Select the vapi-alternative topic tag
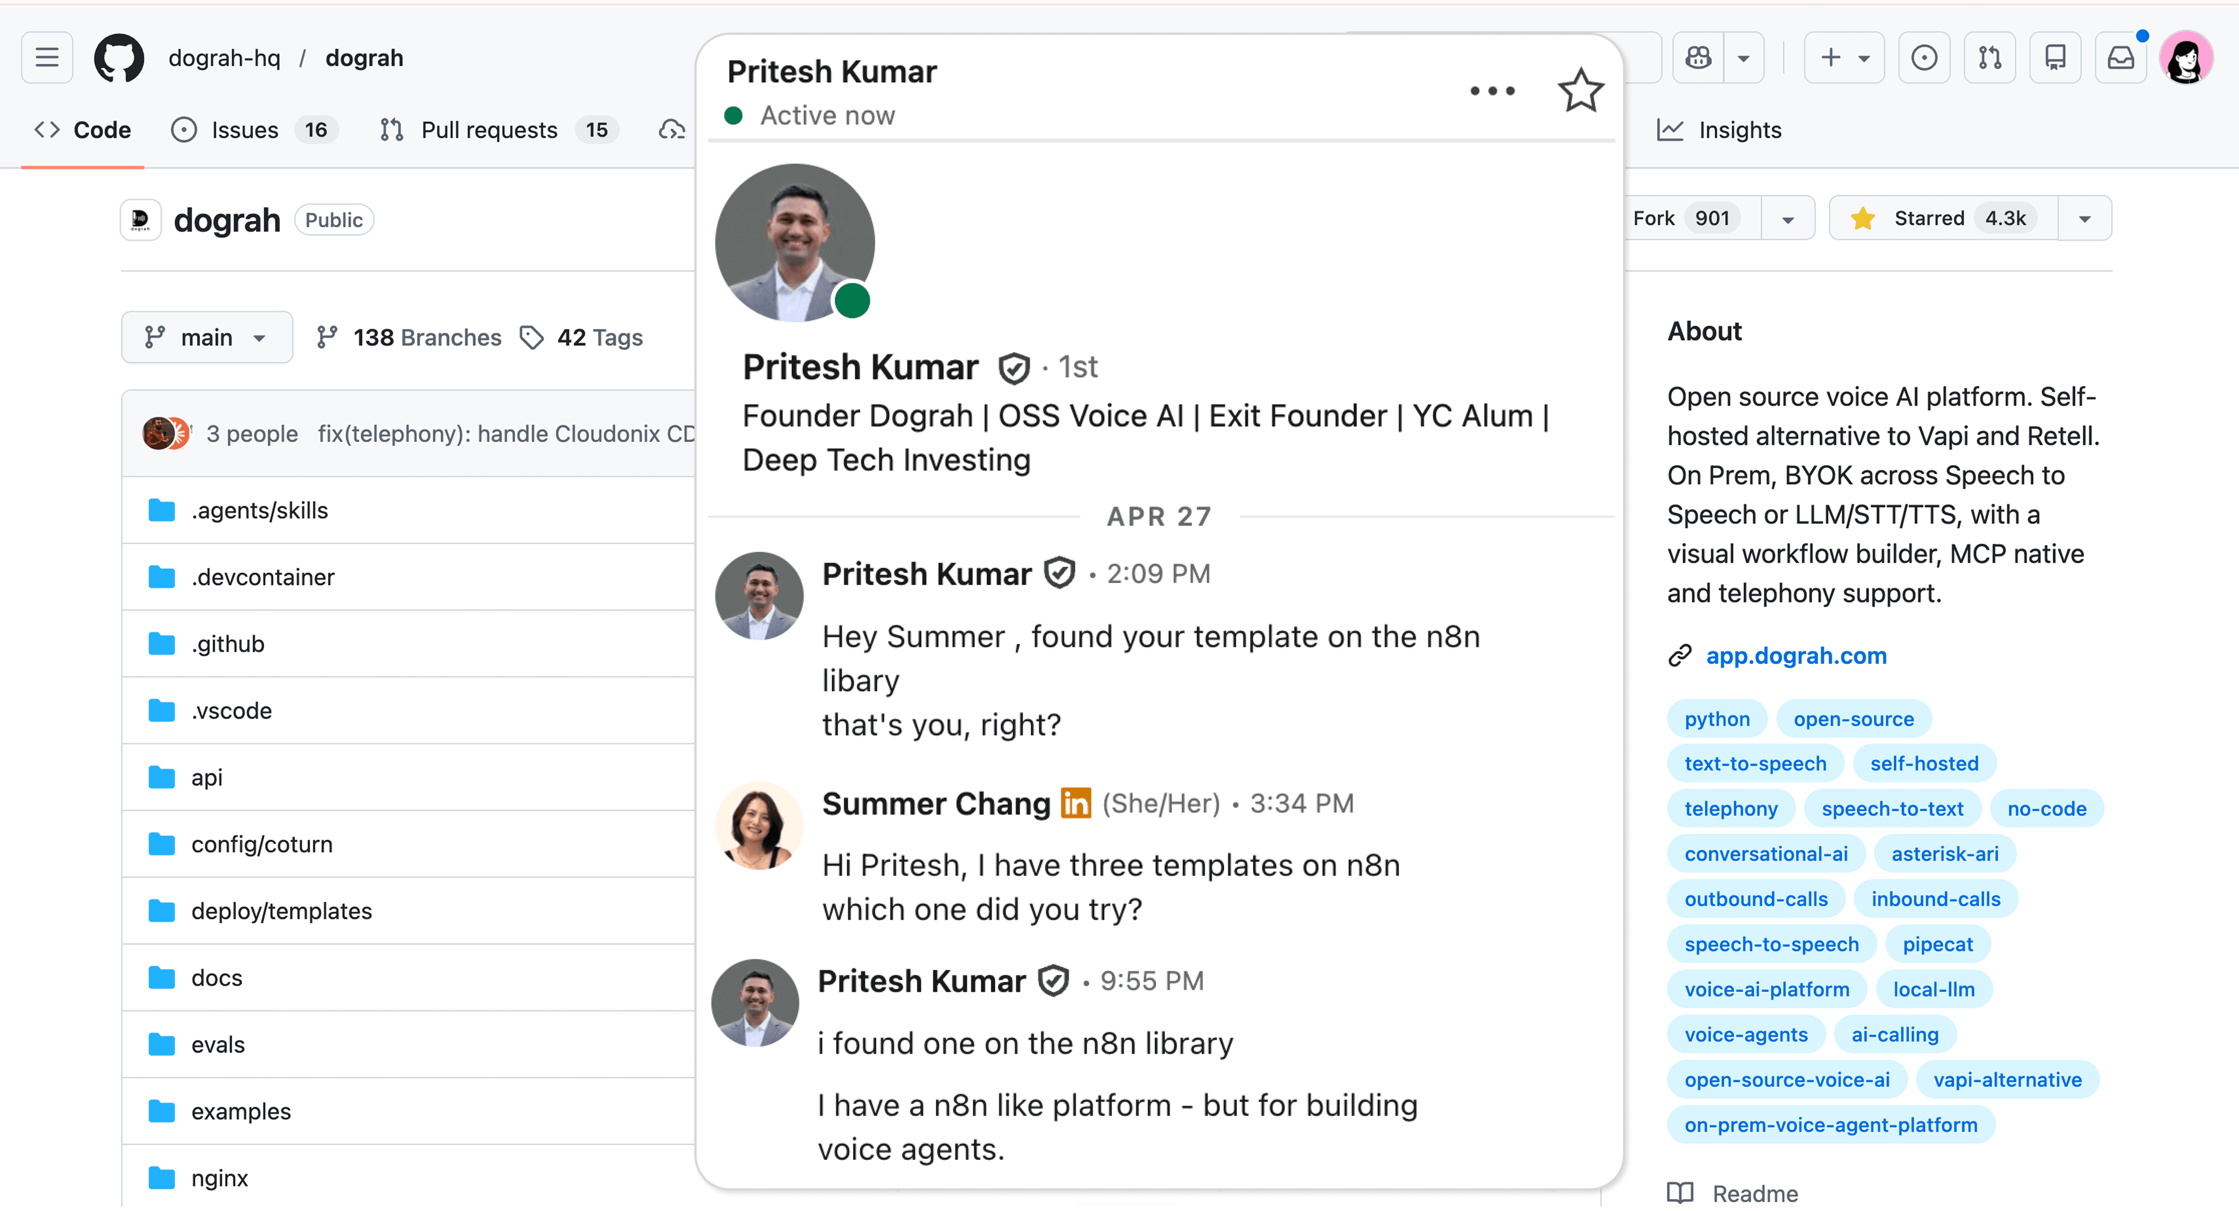 (x=2007, y=1080)
